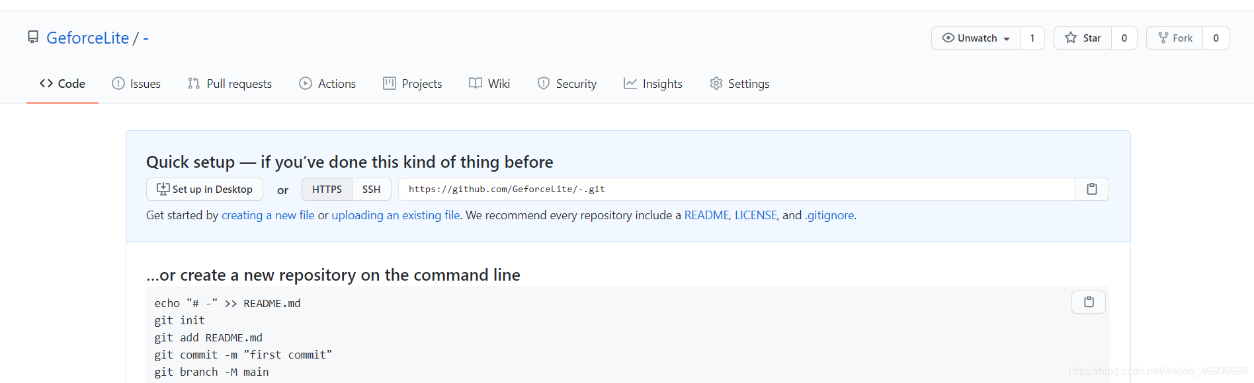Click the circled exclamation icon on Issues tab
The width and height of the screenshot is (1254, 383).
coord(118,83)
